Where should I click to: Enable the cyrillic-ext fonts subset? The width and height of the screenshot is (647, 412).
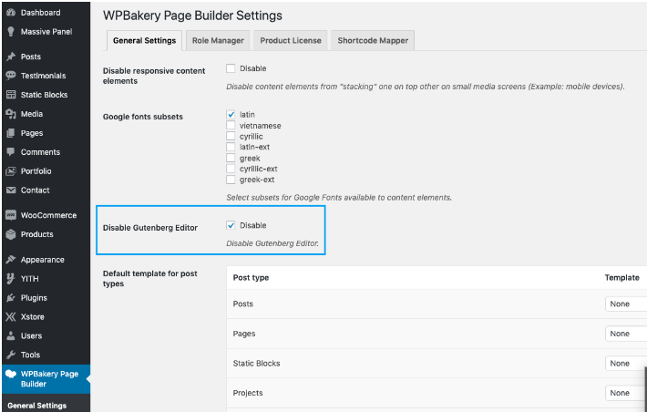click(x=231, y=169)
